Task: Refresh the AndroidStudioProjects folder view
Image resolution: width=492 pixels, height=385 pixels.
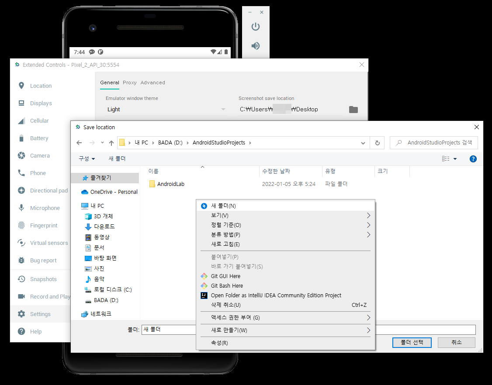Action: coord(378,143)
